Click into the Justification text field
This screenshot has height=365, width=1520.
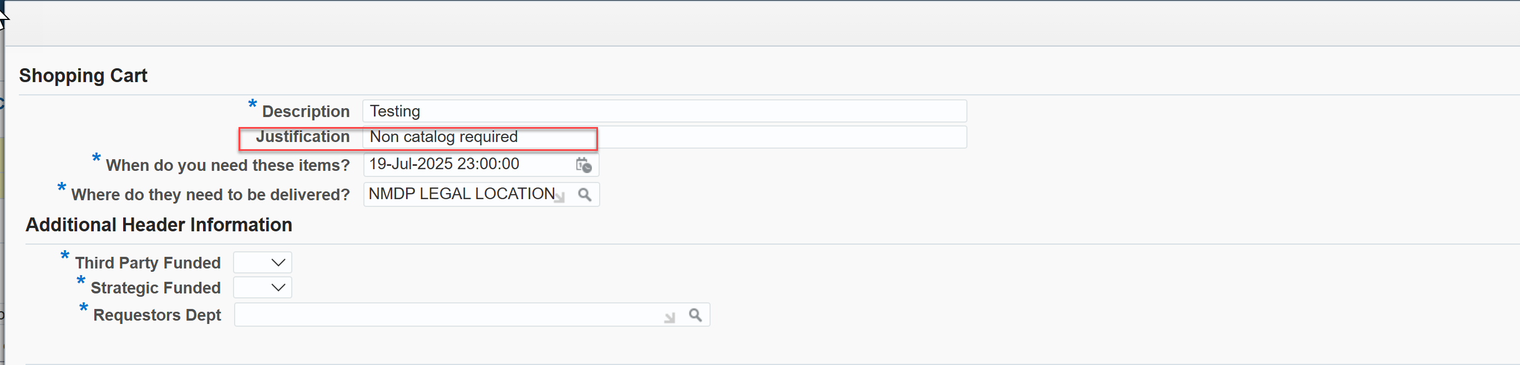pyautogui.click(x=665, y=137)
